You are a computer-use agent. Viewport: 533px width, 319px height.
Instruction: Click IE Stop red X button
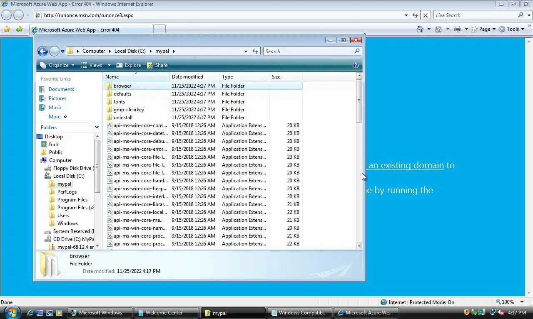pos(426,15)
